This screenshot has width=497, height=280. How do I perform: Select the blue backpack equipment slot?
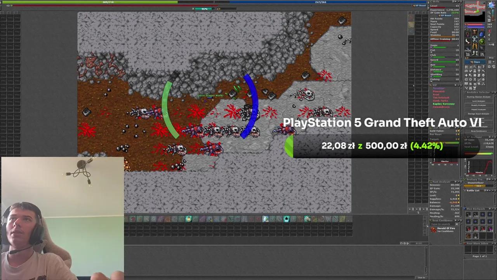482,35
